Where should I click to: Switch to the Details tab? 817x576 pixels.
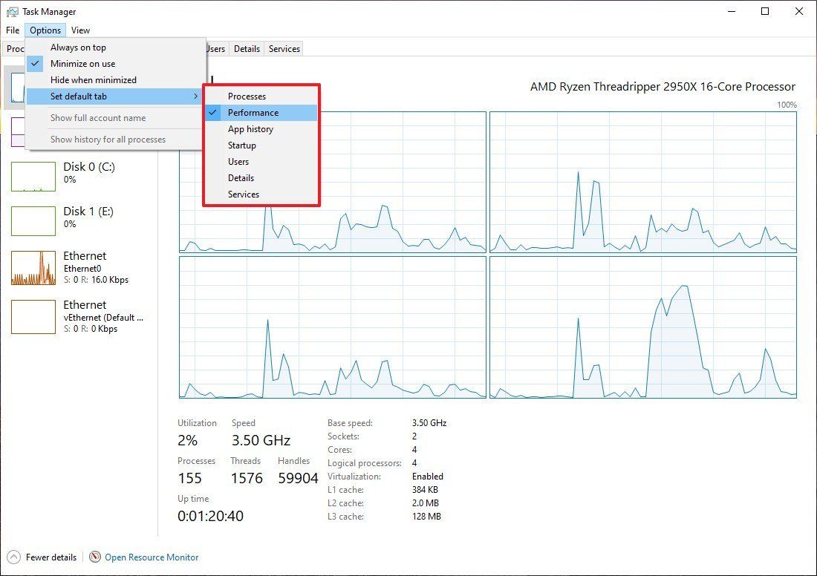click(247, 48)
